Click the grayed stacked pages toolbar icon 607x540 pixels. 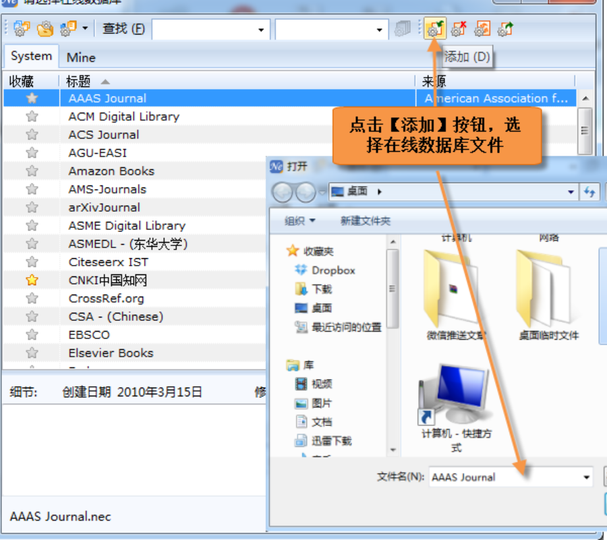(x=403, y=29)
